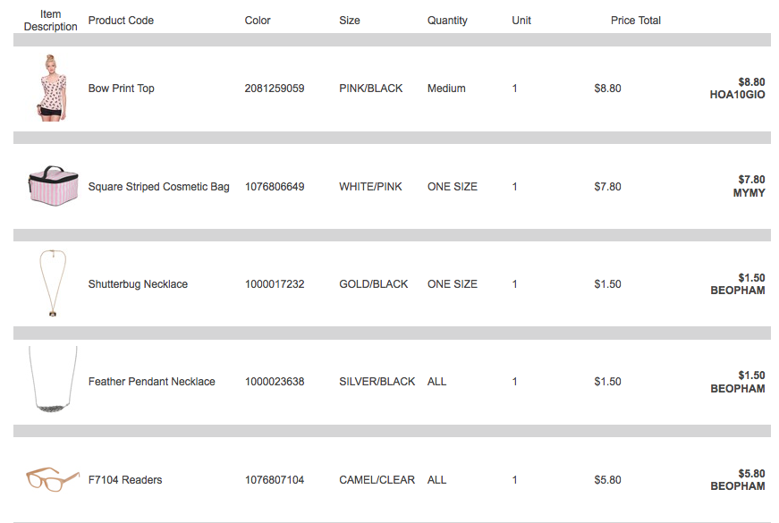Click the Price Total column header
Image resolution: width=779 pixels, height=523 pixels.
pos(636,21)
